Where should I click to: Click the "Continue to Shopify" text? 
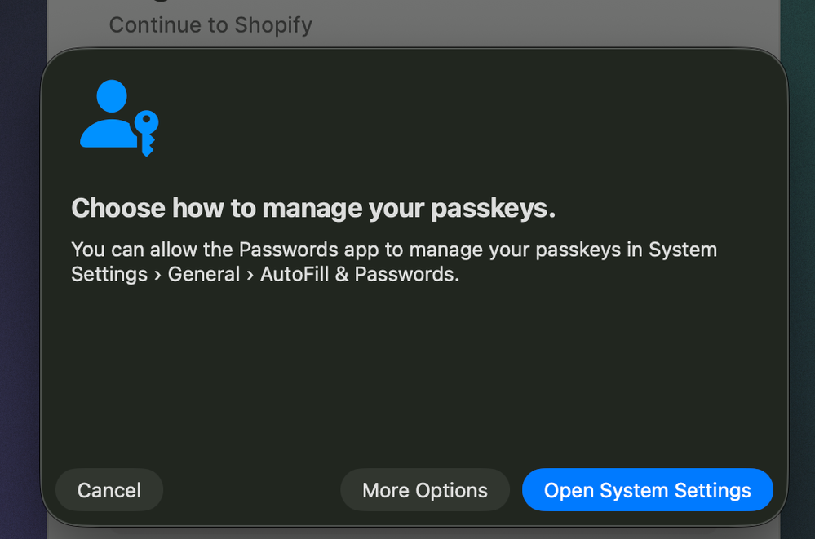point(210,25)
